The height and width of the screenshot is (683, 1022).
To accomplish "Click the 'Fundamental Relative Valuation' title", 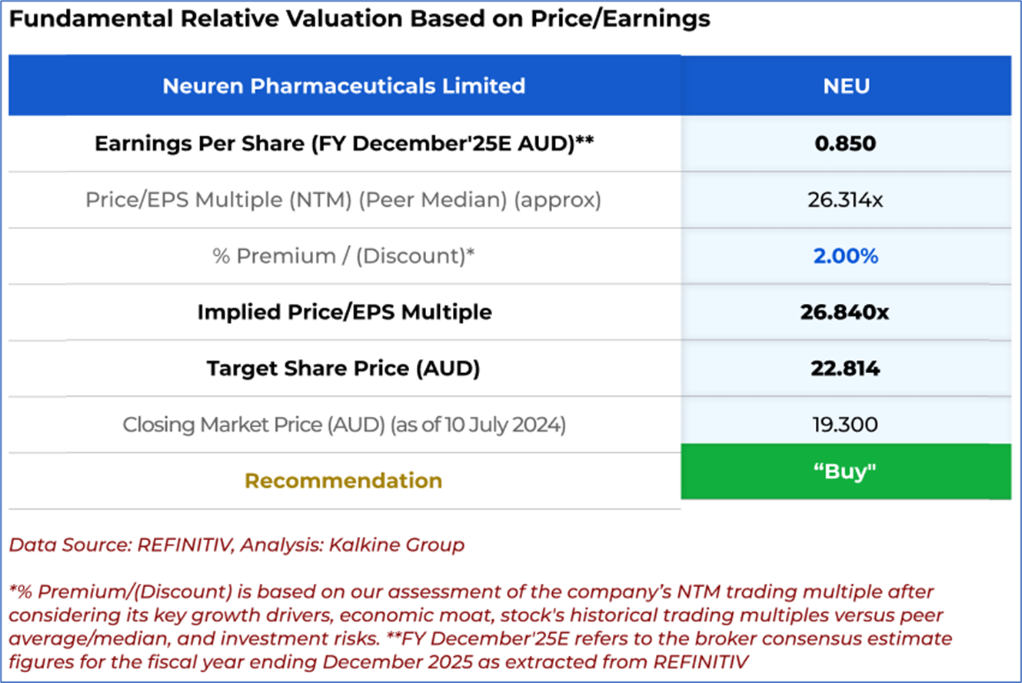I will (x=359, y=19).
